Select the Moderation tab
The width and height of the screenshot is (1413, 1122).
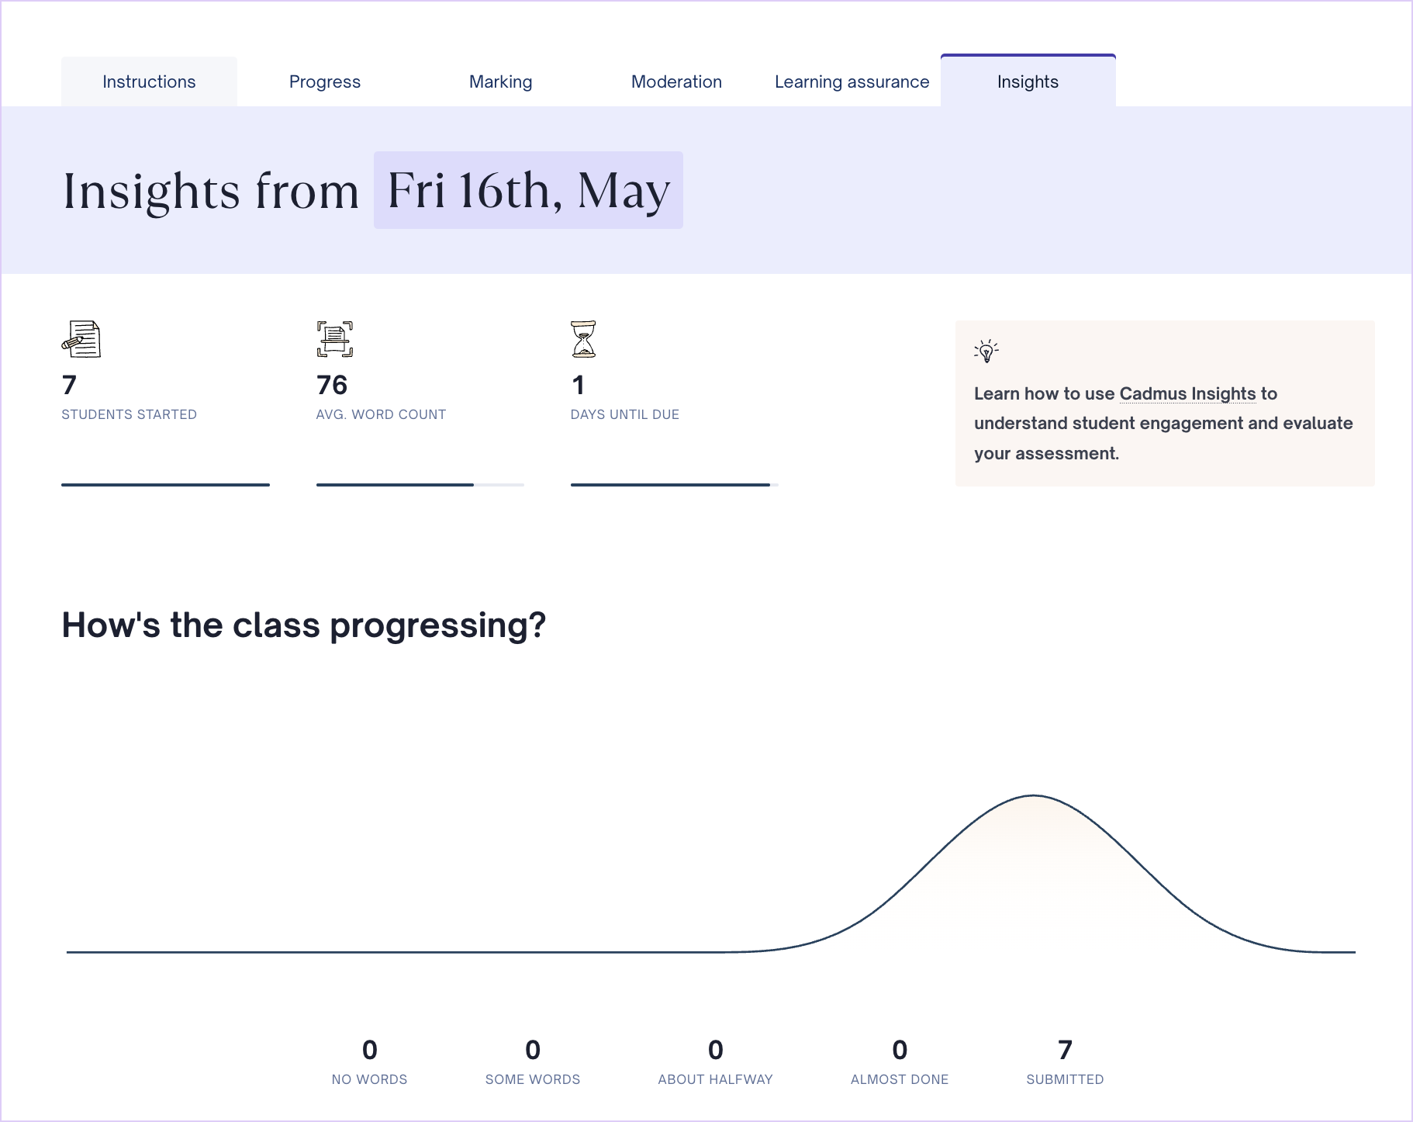point(676,81)
